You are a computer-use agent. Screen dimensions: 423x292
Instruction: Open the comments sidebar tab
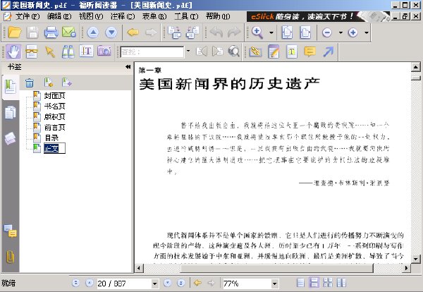[11, 231]
